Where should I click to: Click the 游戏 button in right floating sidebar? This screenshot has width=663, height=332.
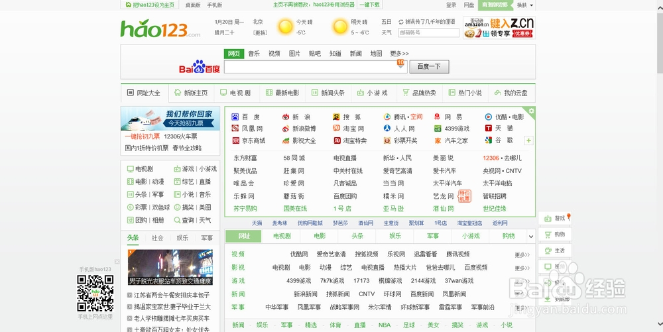555,218
